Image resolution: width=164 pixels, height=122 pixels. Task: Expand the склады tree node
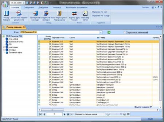click(x=4, y=50)
